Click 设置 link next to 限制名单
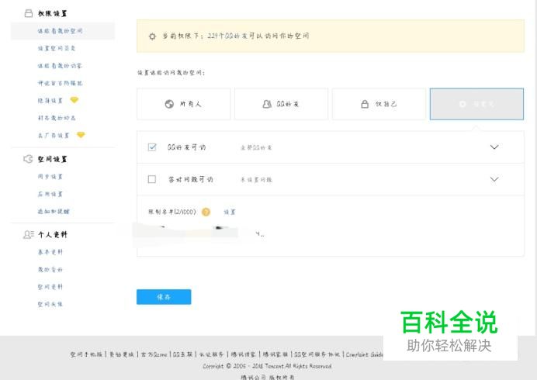 coord(230,212)
